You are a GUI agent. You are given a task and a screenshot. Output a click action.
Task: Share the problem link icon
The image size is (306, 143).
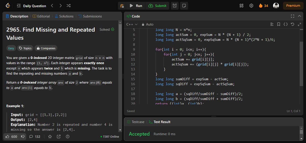59,137
